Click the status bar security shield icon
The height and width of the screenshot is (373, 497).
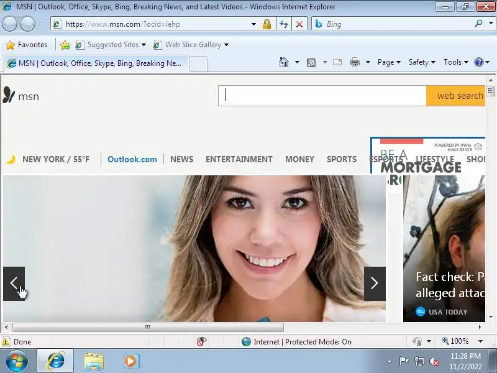(x=417, y=341)
